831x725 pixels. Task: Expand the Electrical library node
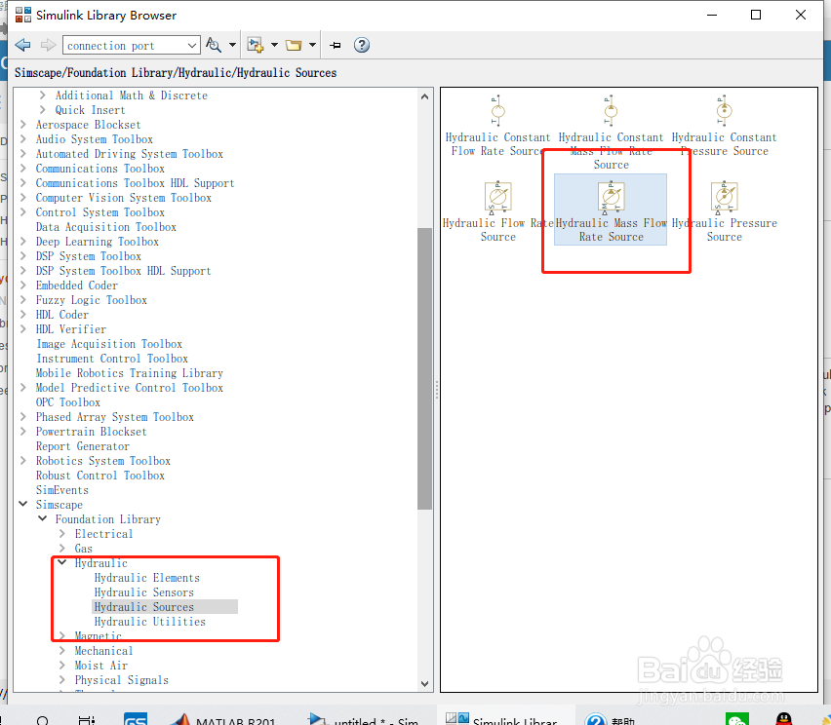(62, 534)
